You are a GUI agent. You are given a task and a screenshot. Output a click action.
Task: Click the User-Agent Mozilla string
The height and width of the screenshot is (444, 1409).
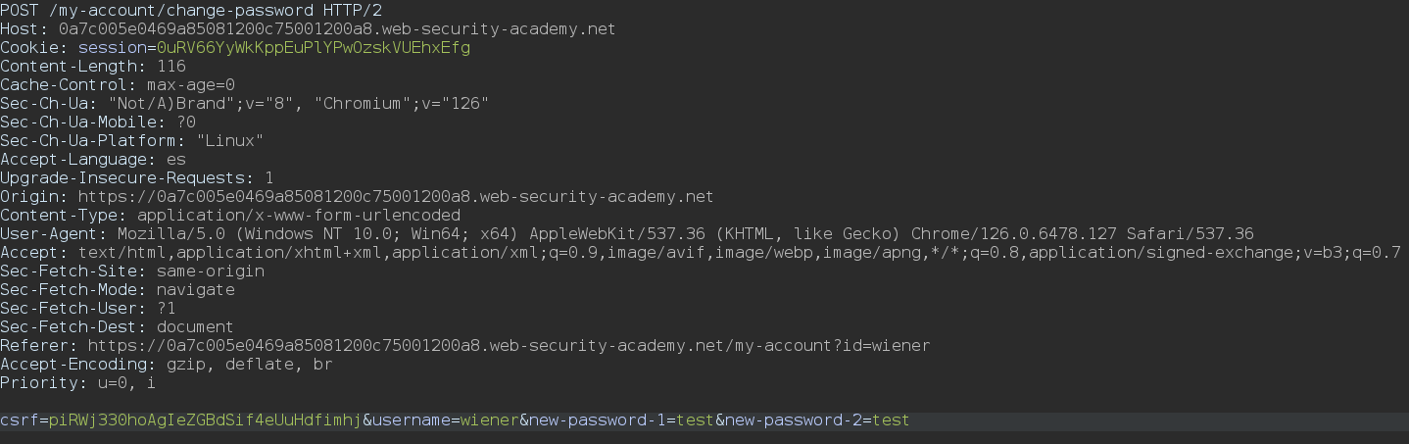(x=685, y=233)
